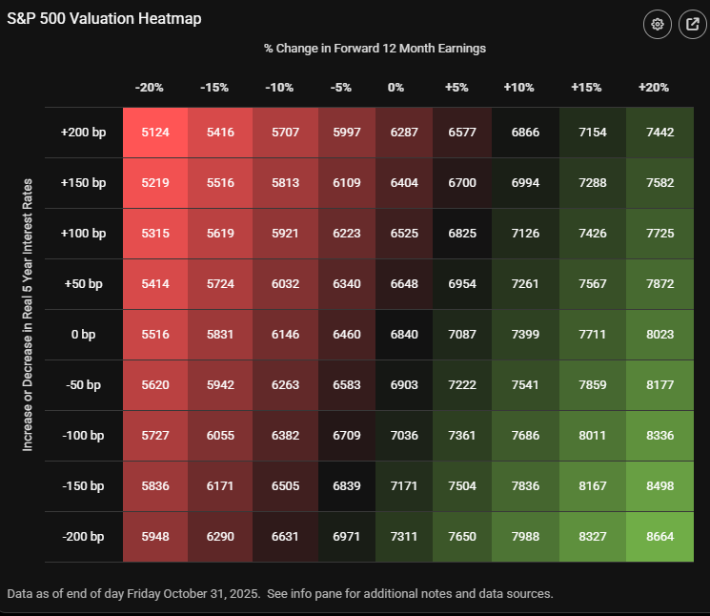The height and width of the screenshot is (616, 710).
Task: Pick the 7541 value cell
Action: point(525,385)
